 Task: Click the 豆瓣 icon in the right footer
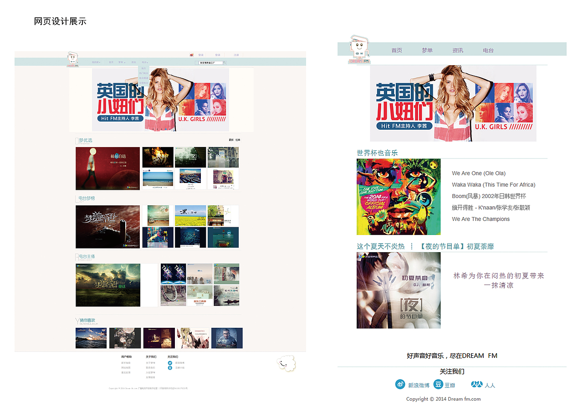438,384
